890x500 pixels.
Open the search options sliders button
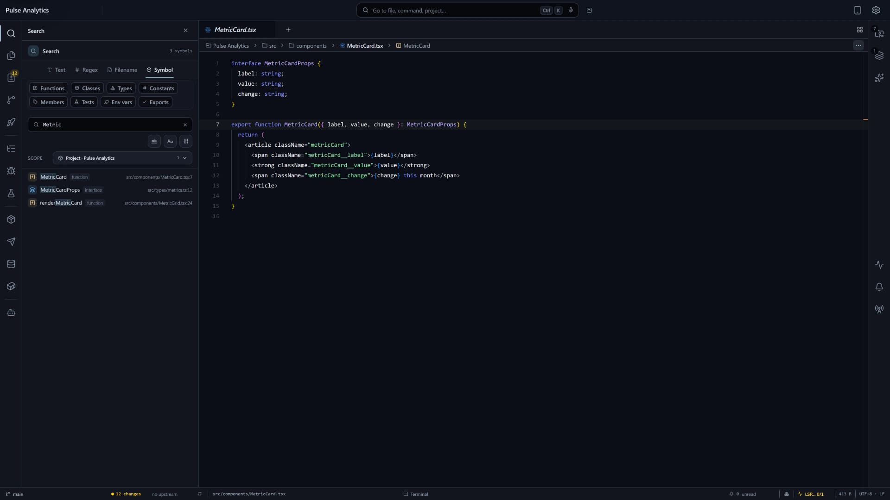[x=186, y=141]
